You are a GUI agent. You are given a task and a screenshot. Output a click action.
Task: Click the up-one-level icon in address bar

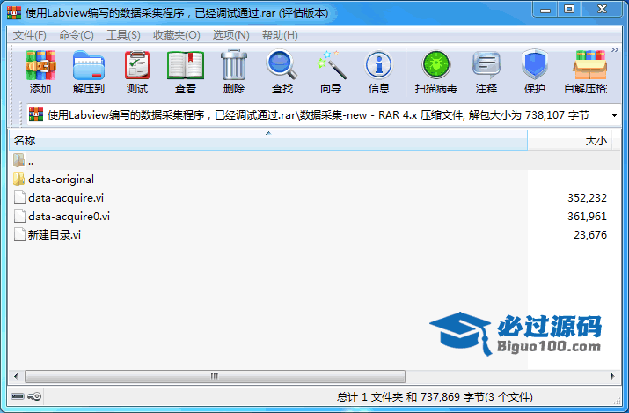36,114
